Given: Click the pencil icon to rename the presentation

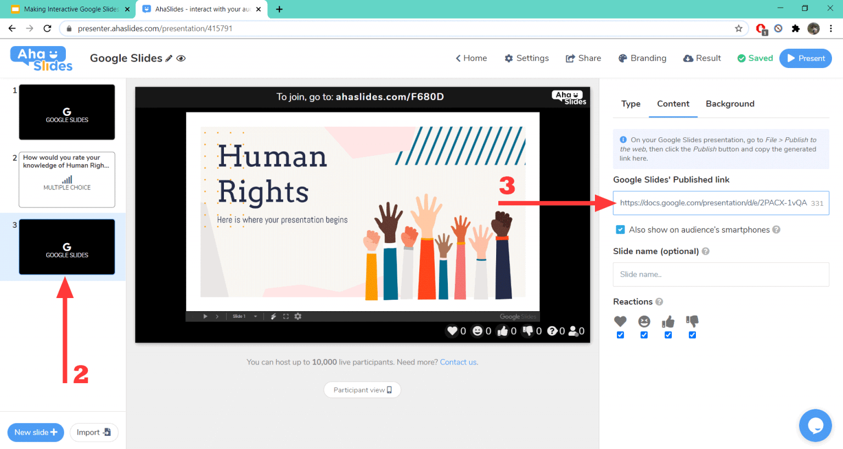Looking at the screenshot, I should point(169,58).
